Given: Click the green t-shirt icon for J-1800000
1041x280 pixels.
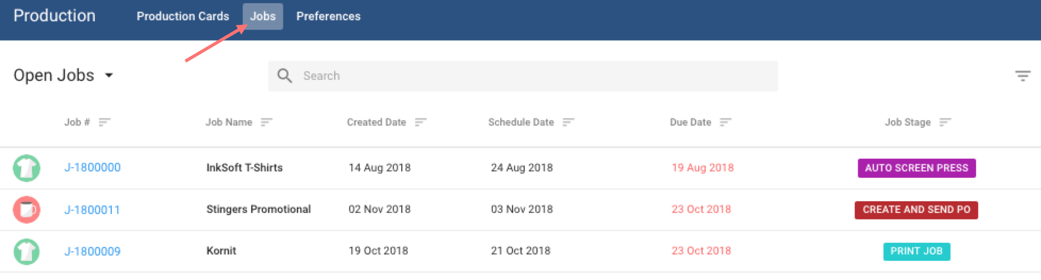Looking at the screenshot, I should (27, 168).
